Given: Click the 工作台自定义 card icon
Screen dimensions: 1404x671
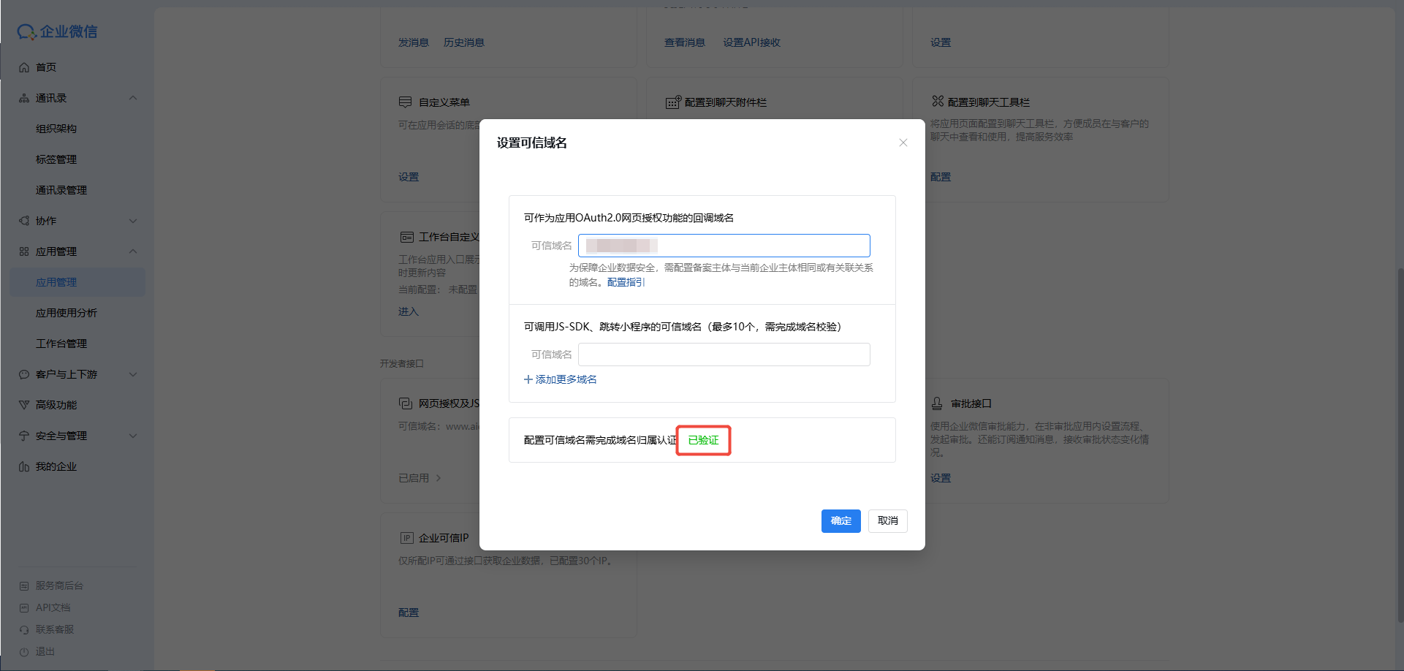Looking at the screenshot, I should 406,237.
